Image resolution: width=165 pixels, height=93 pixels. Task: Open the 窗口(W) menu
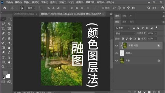coord(100,2)
